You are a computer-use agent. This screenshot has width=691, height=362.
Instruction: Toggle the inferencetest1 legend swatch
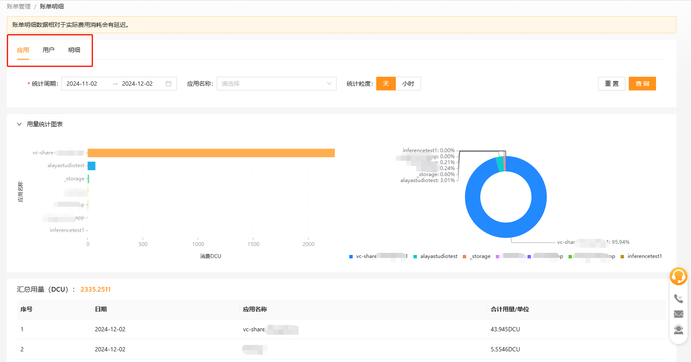[622, 257]
